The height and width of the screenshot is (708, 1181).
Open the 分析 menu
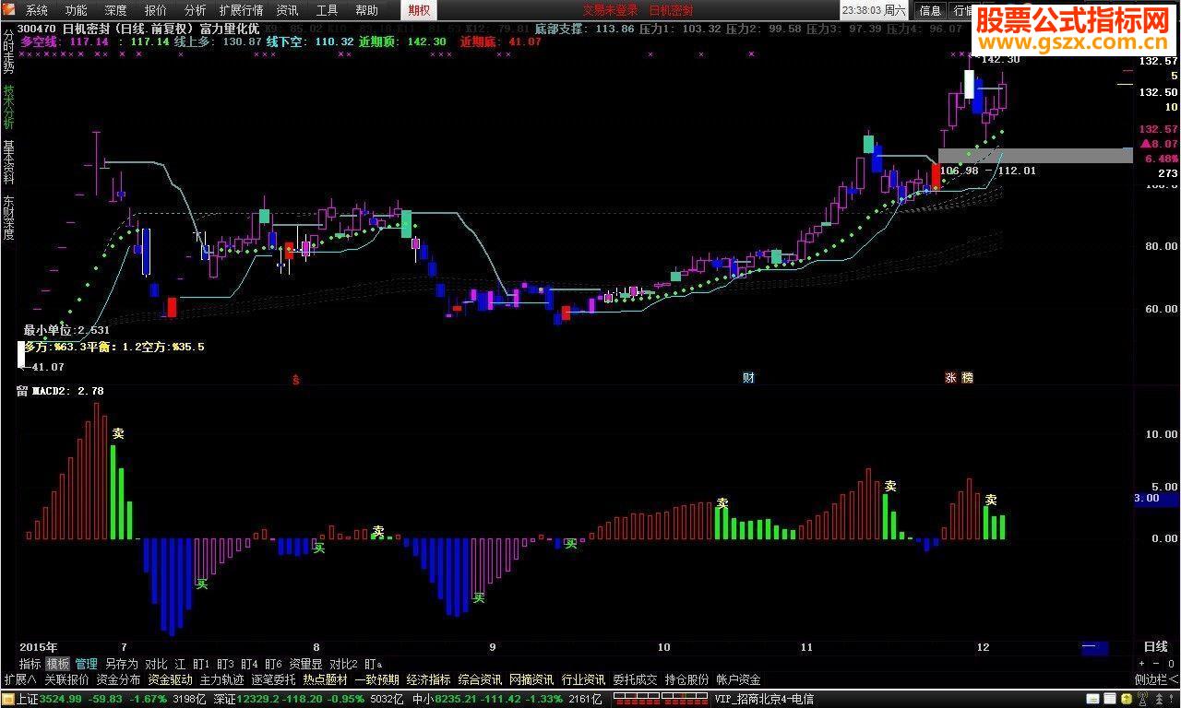pos(195,10)
